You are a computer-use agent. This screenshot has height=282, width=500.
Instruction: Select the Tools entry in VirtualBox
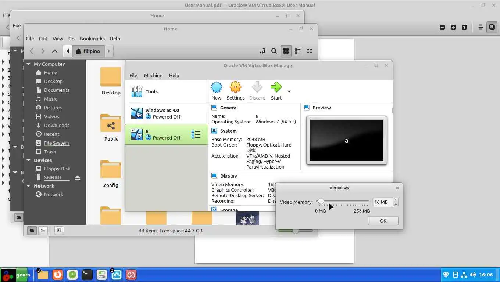[x=167, y=91]
